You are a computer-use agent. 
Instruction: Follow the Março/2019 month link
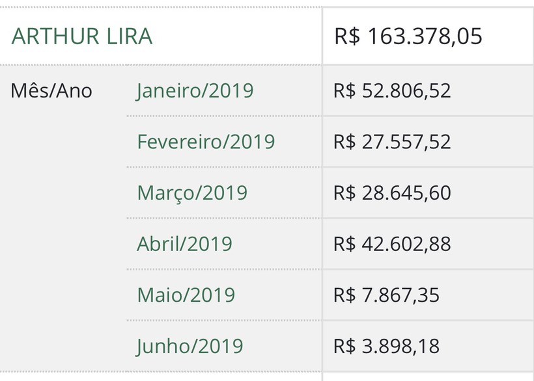tap(192, 193)
